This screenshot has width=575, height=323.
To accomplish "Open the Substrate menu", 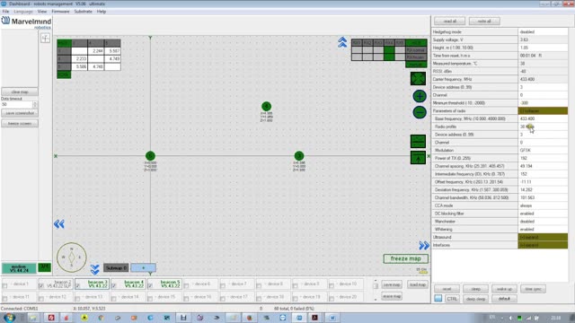I will click(84, 12).
